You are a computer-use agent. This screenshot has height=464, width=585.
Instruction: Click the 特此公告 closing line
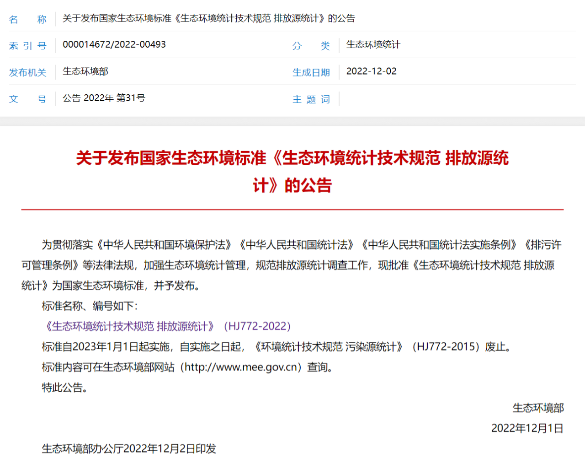pyautogui.click(x=64, y=388)
